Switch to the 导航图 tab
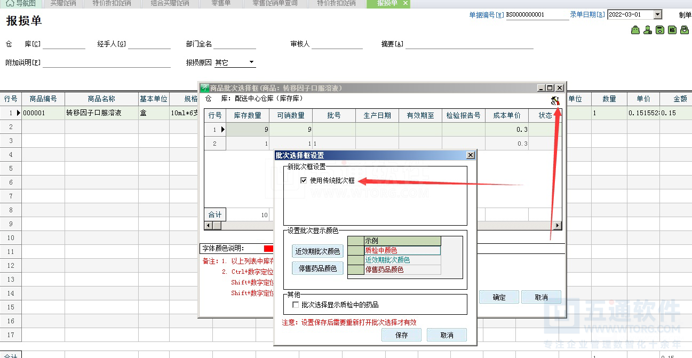 (21, 3)
